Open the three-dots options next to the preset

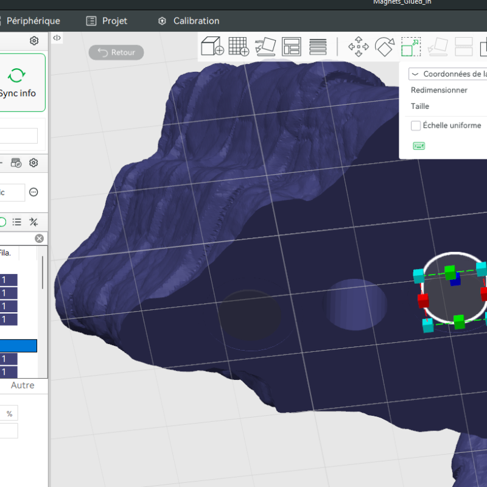[x=33, y=192]
